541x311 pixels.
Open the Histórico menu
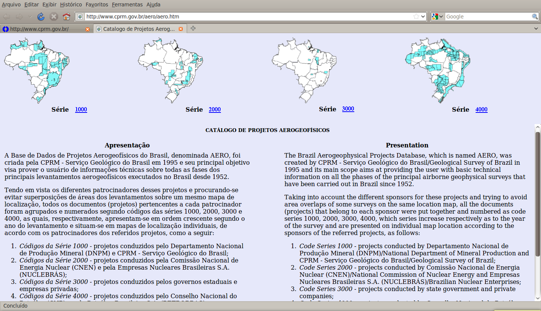click(71, 5)
